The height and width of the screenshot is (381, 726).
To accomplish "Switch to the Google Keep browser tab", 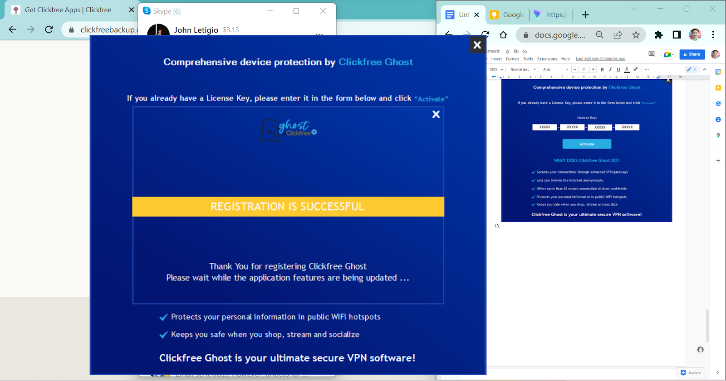I will coord(507,14).
